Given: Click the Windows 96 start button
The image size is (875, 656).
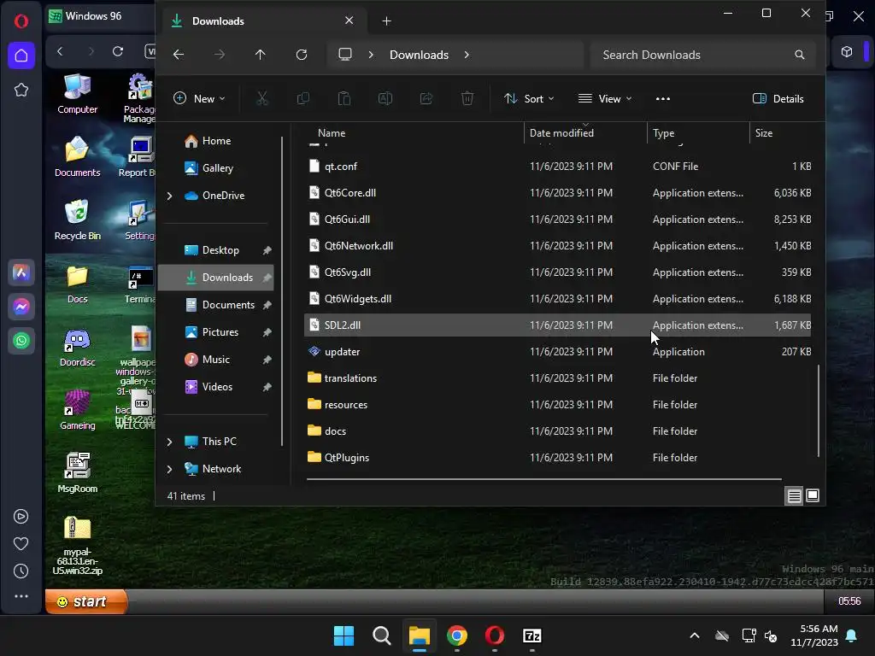Looking at the screenshot, I should [86, 601].
